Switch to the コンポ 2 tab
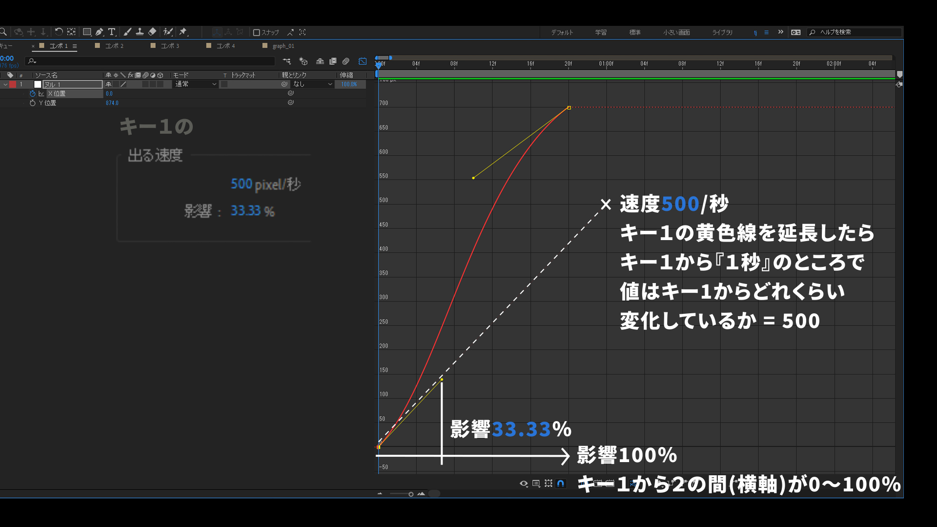937x527 pixels. (x=114, y=46)
